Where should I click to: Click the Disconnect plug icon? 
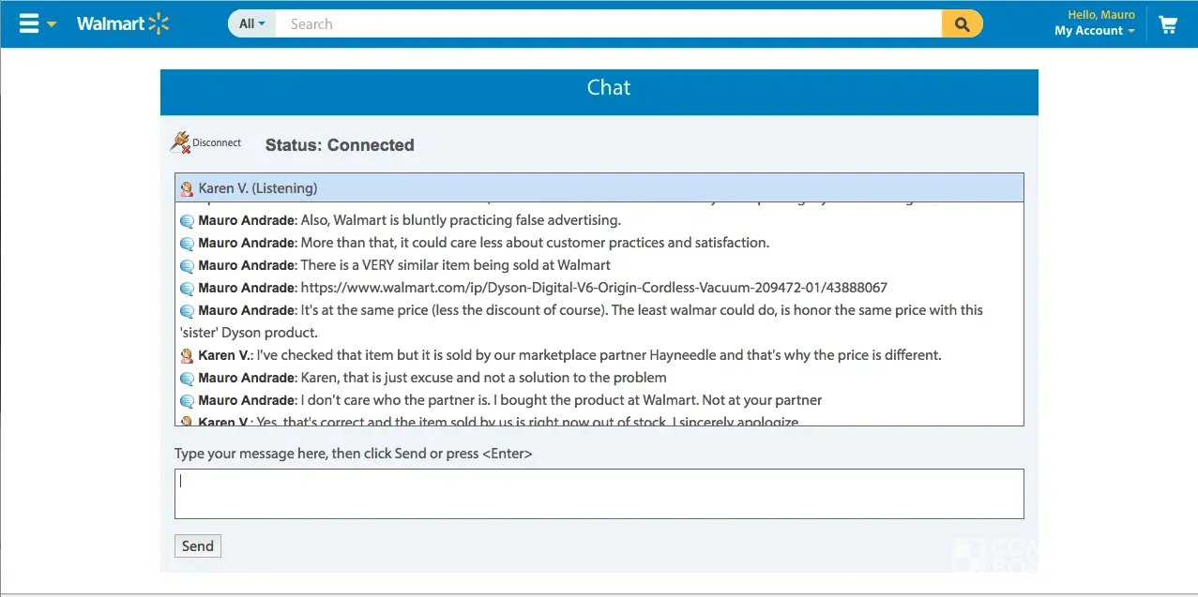click(180, 142)
